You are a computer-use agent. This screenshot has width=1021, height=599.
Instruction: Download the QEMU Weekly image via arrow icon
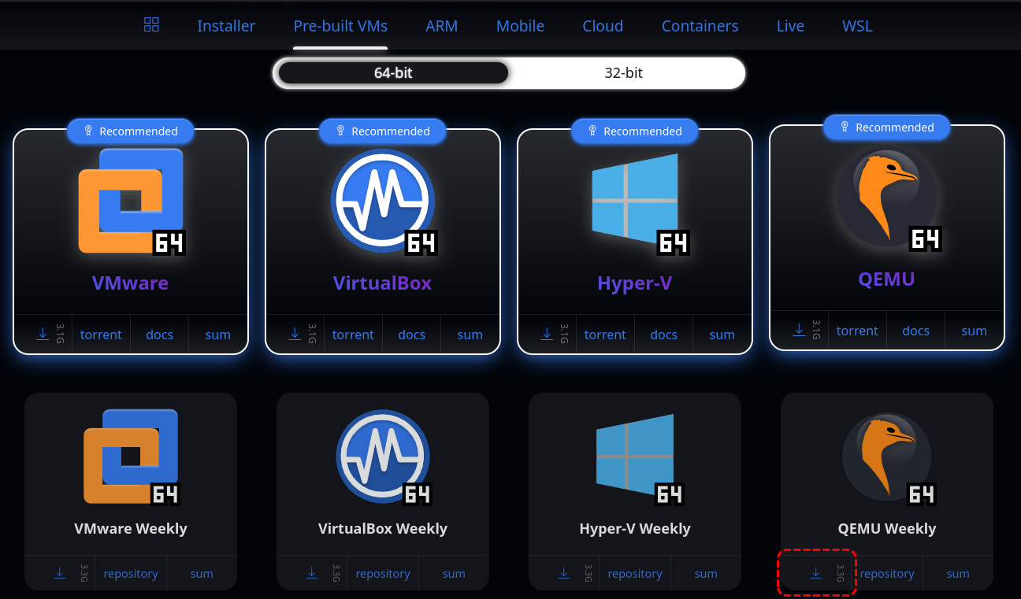816,573
